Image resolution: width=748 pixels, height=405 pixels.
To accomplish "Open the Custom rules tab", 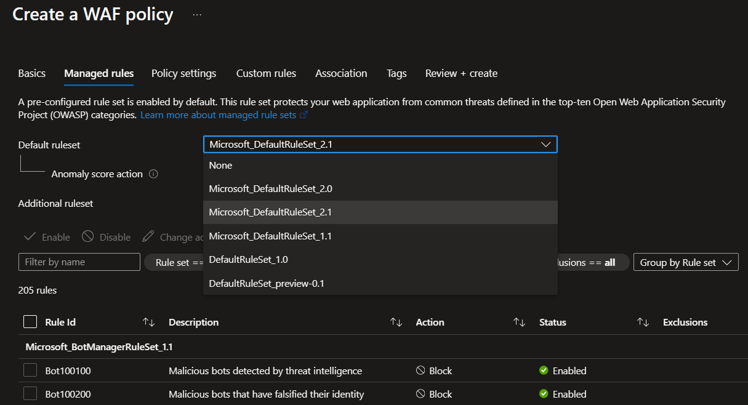I will [266, 73].
